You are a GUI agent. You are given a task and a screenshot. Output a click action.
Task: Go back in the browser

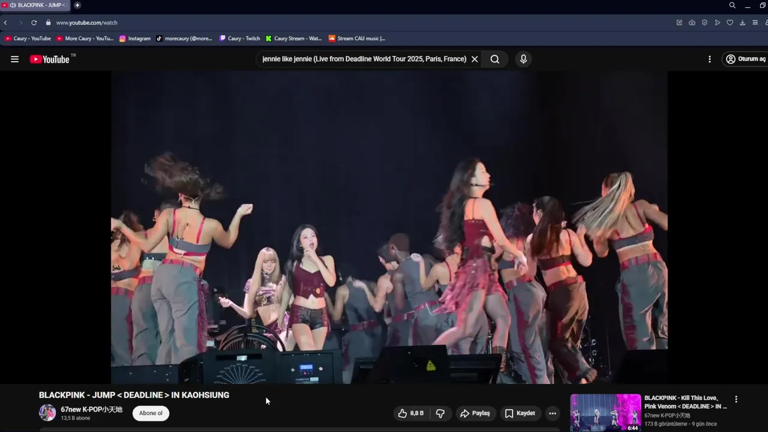5,22
